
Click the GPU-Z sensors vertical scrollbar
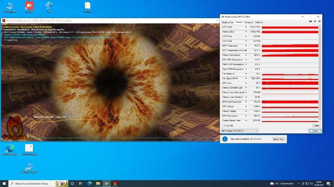pos(320,73)
